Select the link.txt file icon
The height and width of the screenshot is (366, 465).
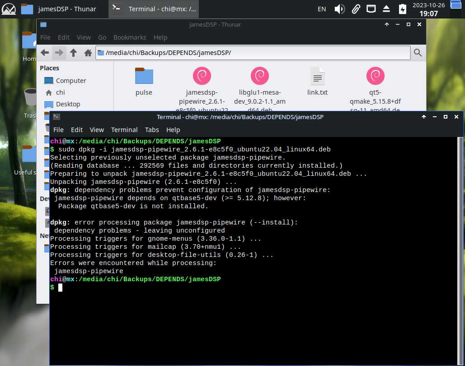[x=317, y=76]
